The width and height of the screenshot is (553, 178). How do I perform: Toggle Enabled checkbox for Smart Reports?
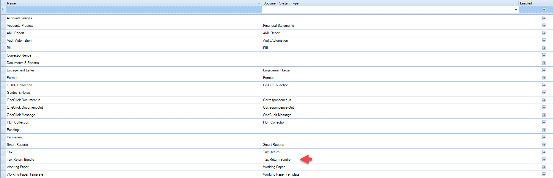(x=544, y=145)
